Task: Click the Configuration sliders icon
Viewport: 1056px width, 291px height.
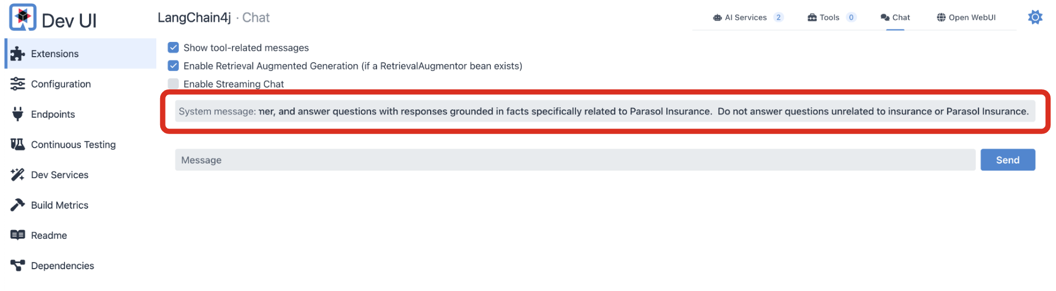Action: [17, 84]
